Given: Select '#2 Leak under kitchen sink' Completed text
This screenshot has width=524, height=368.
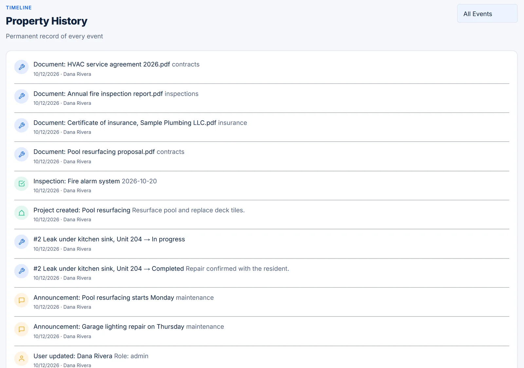Looking at the screenshot, I should (109, 269).
